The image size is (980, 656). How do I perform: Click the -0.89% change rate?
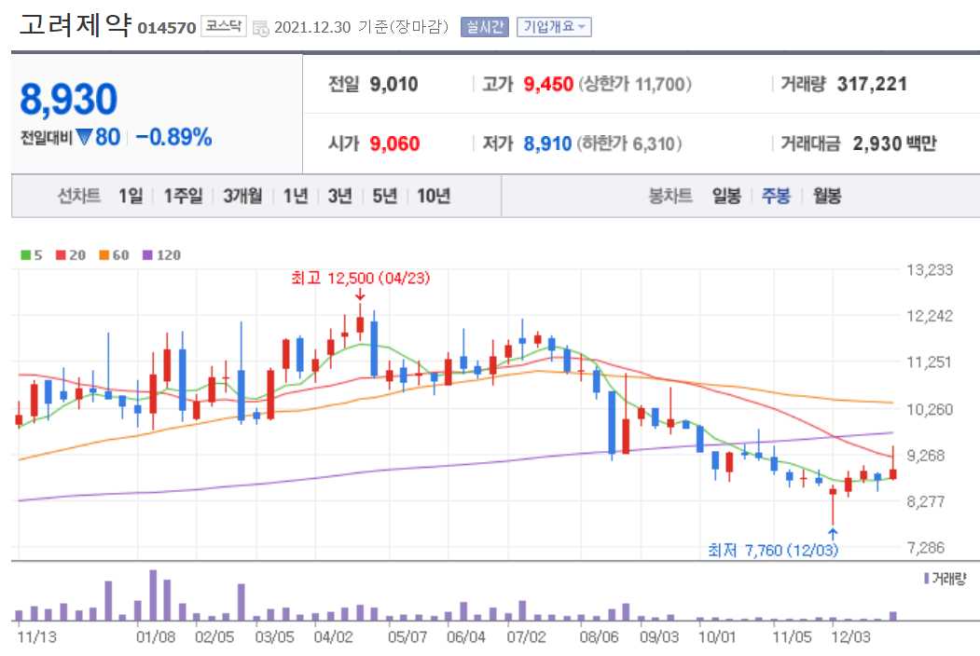(173, 137)
